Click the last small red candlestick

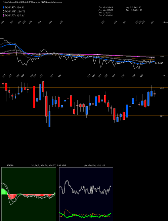click(x=155, y=94)
